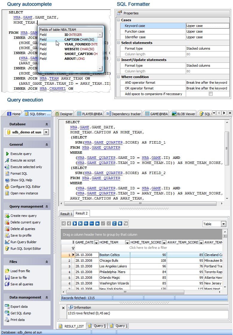Click edit record up-triangle navigator icon
This screenshot has height=335, width=233.
(x=97, y=223)
